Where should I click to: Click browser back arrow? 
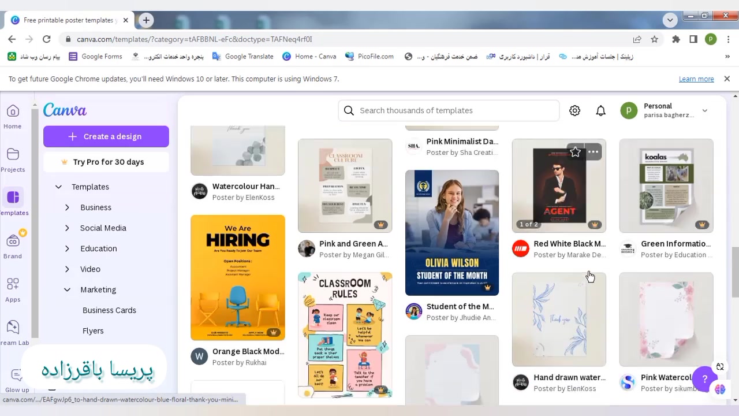point(12,39)
